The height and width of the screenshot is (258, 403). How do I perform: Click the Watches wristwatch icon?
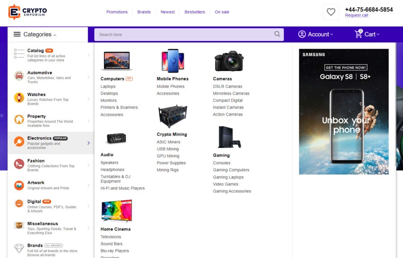pos(19,98)
